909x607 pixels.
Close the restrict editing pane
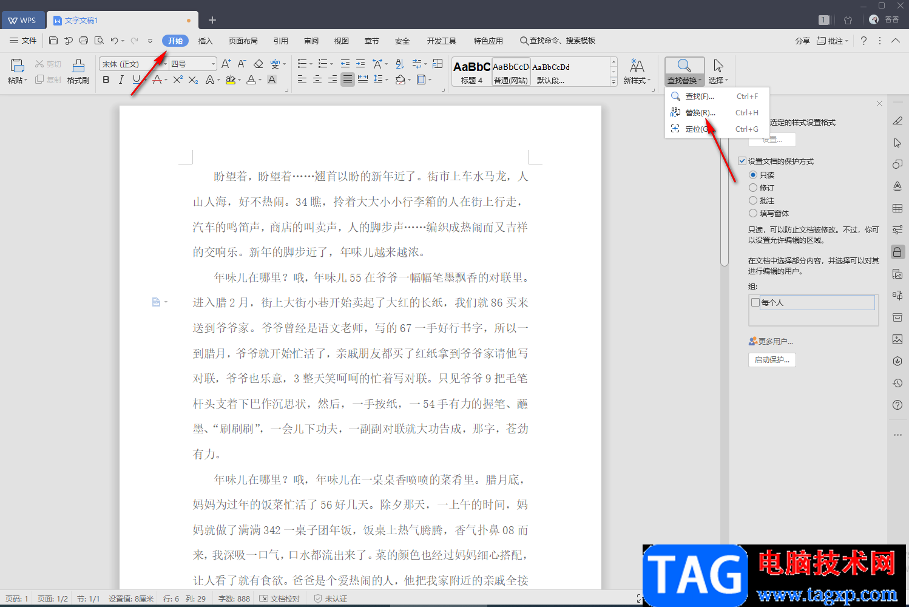(x=879, y=104)
